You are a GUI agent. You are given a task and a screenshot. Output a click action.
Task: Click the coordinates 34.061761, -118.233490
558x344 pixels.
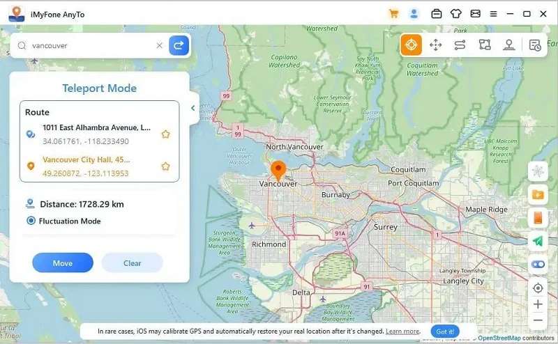point(85,141)
